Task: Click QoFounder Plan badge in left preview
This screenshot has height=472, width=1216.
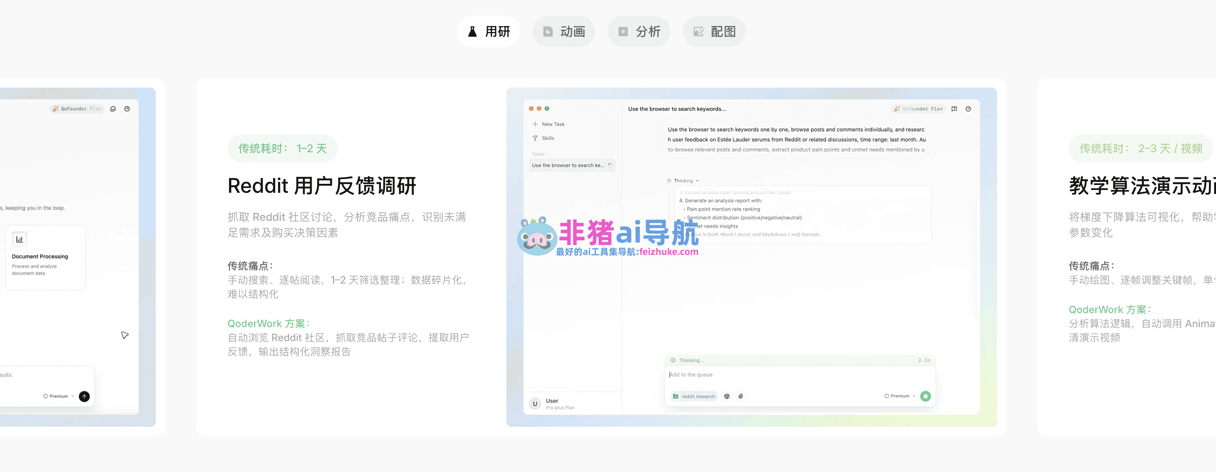Action: click(76, 109)
